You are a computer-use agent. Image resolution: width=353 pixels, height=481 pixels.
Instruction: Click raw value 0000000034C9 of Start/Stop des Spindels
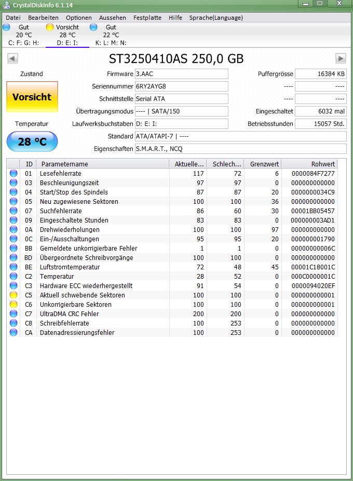click(313, 192)
